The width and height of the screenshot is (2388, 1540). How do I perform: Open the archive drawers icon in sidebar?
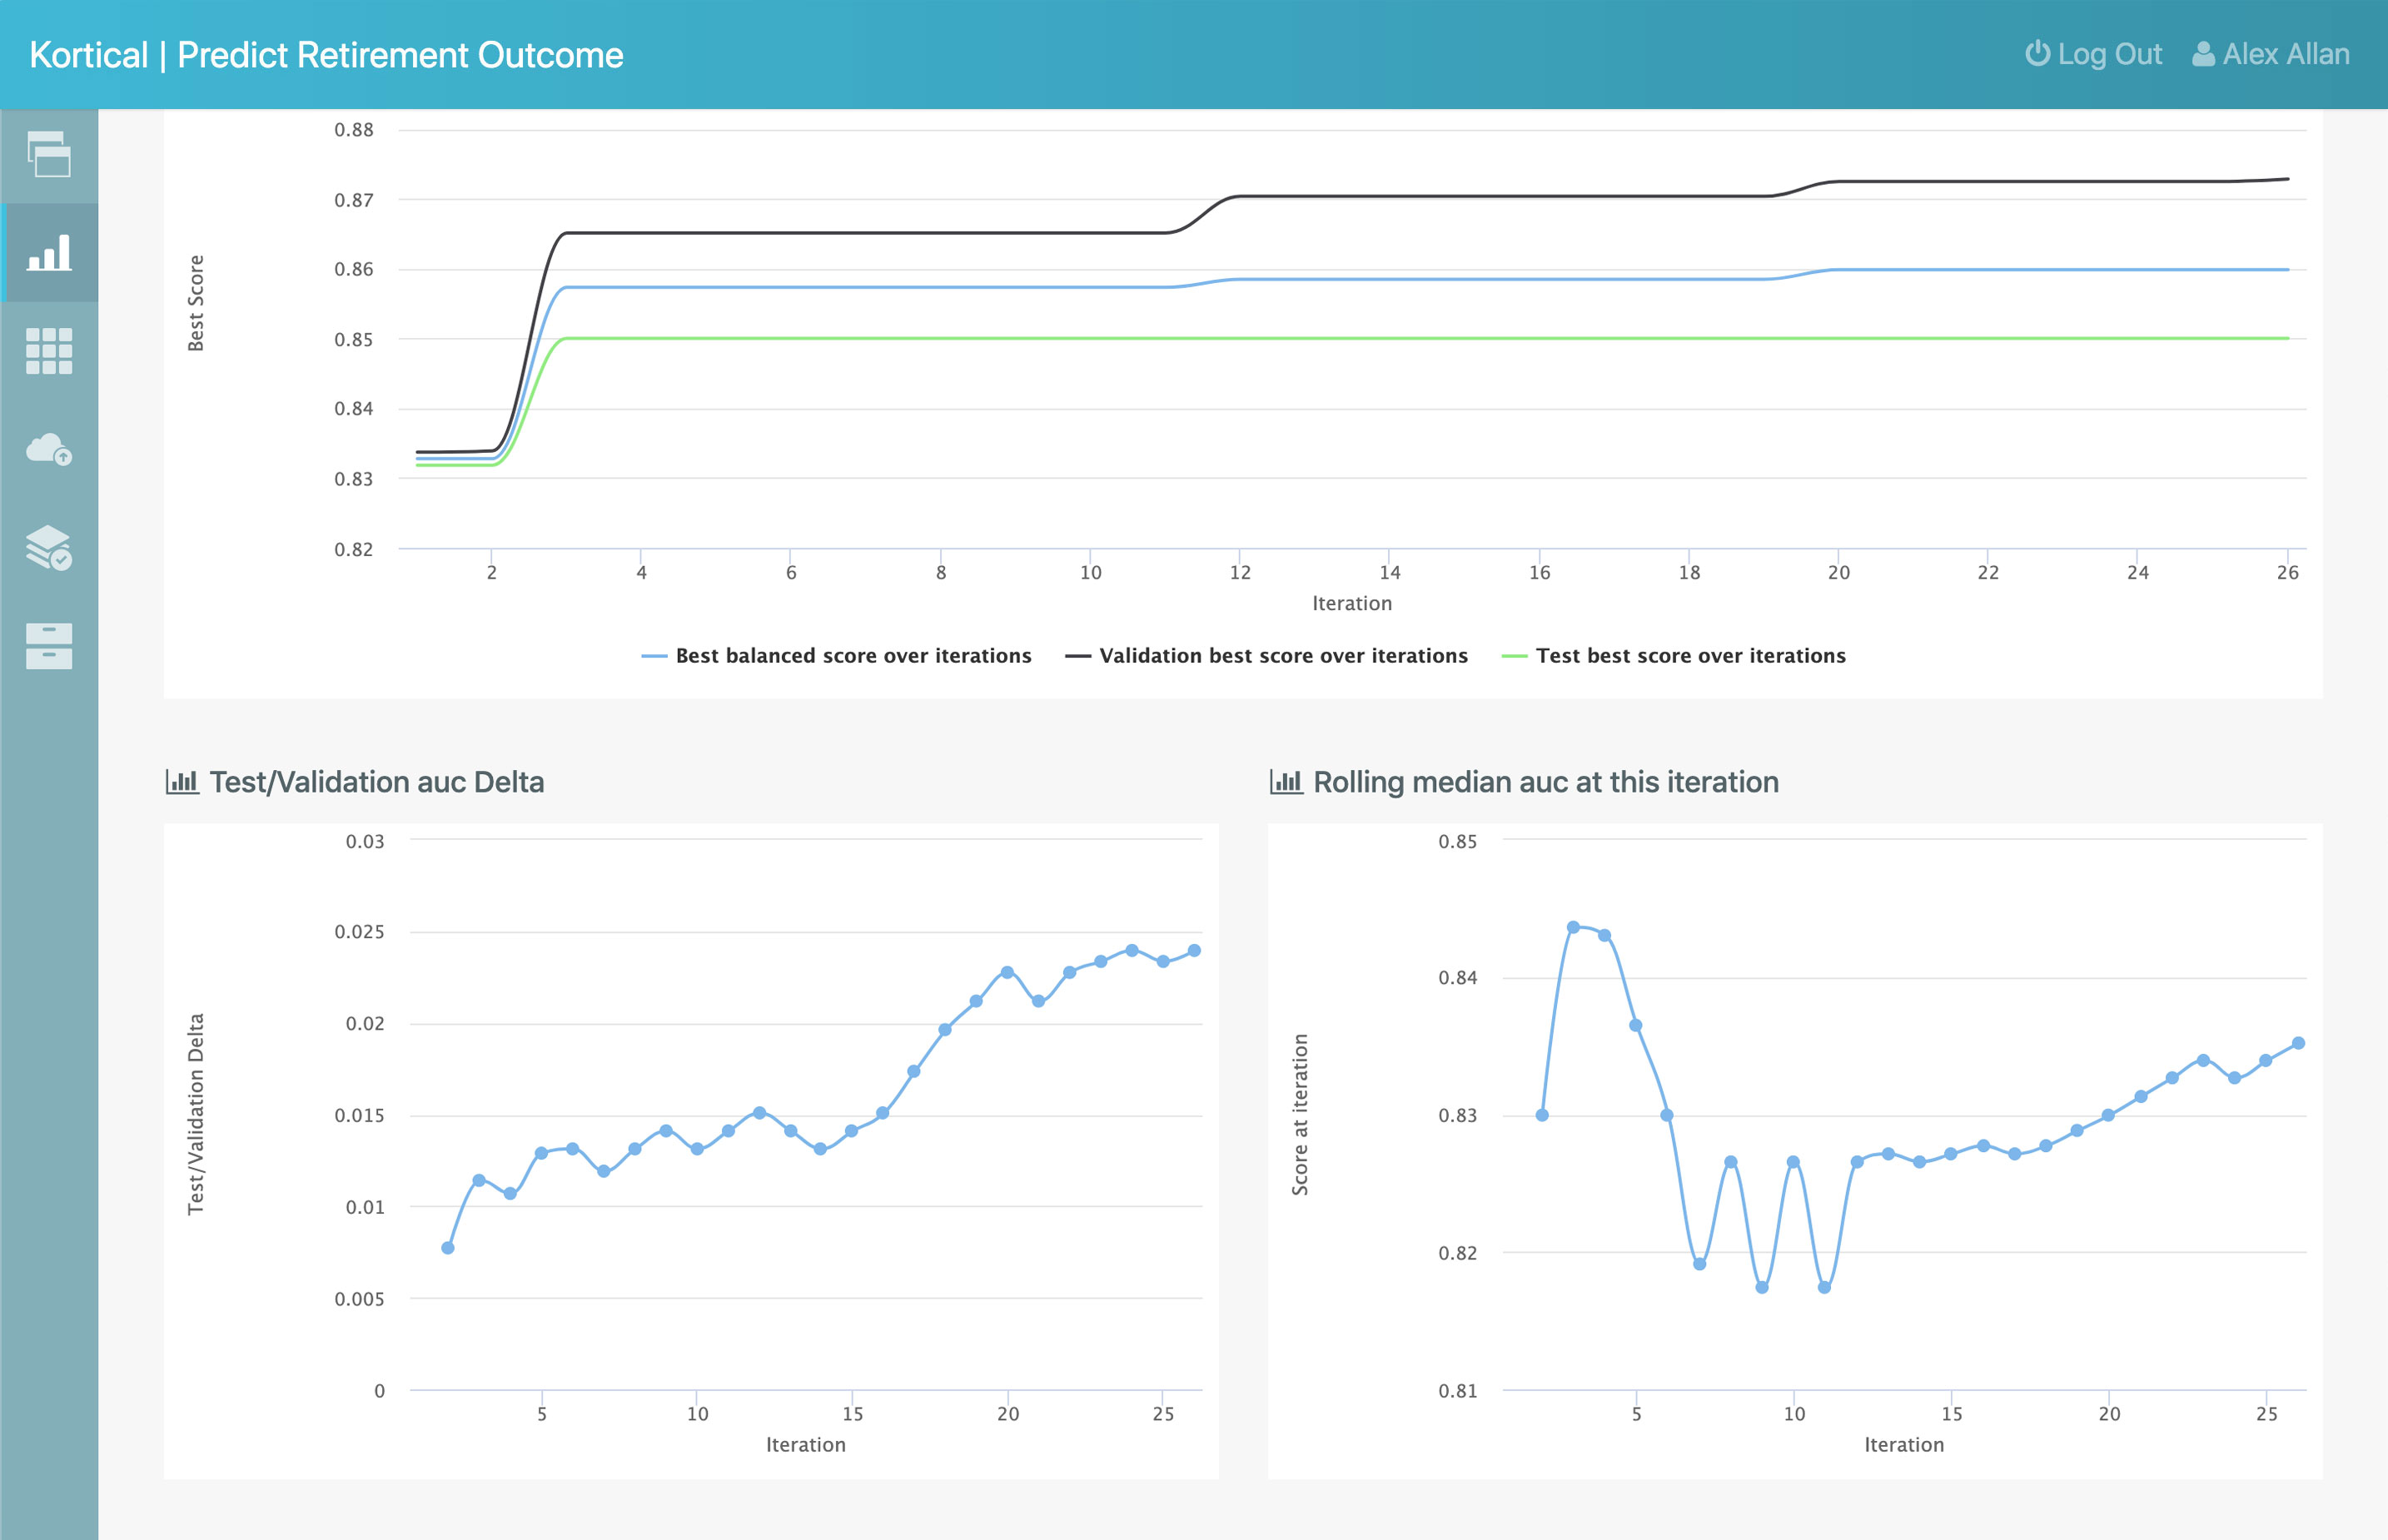point(49,646)
